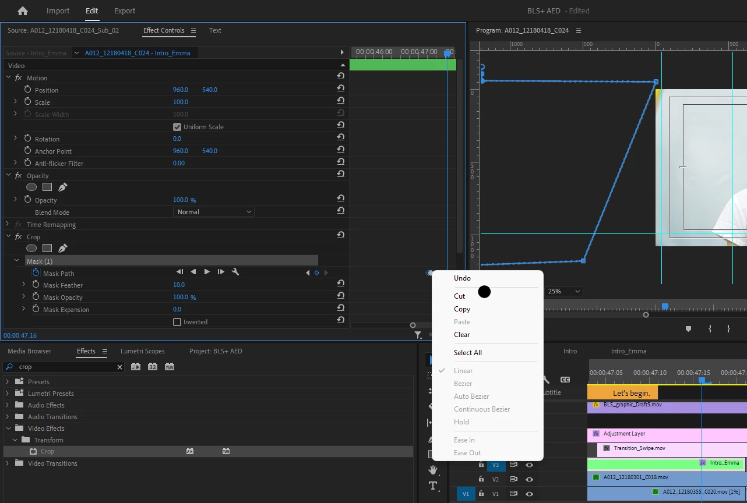Reset the Mask Feather parameter
Image resolution: width=747 pixels, height=503 pixels.
(340, 284)
